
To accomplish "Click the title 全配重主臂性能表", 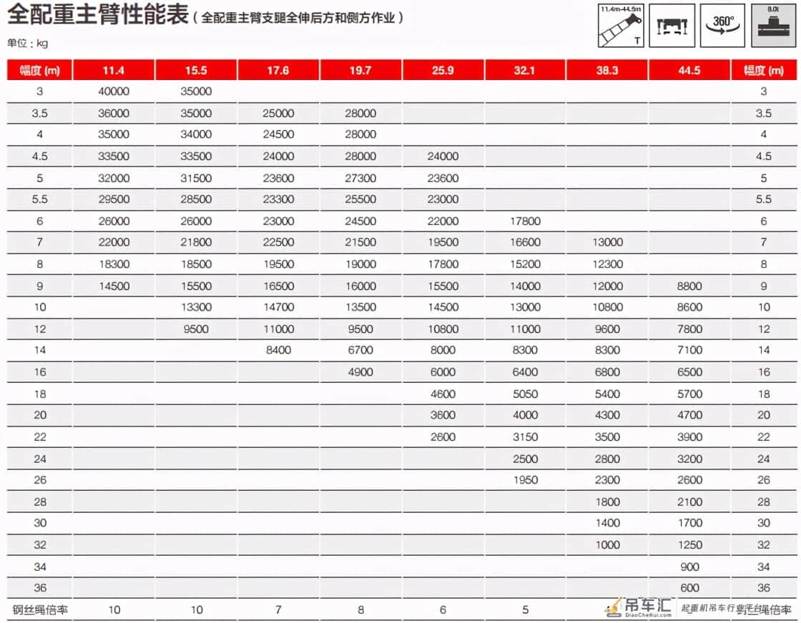I will pos(98,14).
